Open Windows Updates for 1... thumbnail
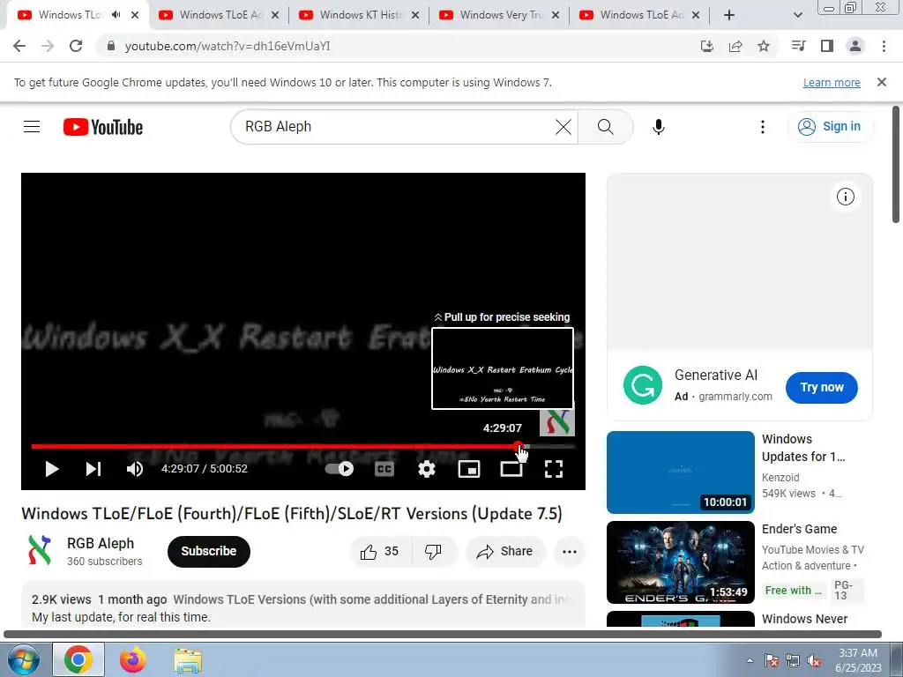 680,472
